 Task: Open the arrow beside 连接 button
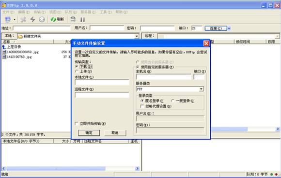229,28
